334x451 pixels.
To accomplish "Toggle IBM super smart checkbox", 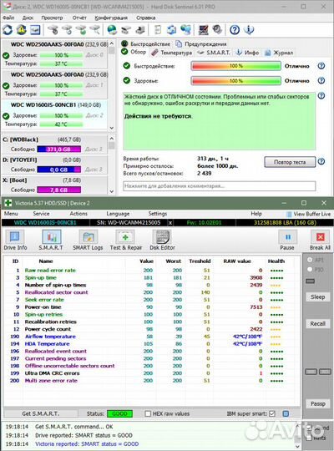I will point(272,413).
